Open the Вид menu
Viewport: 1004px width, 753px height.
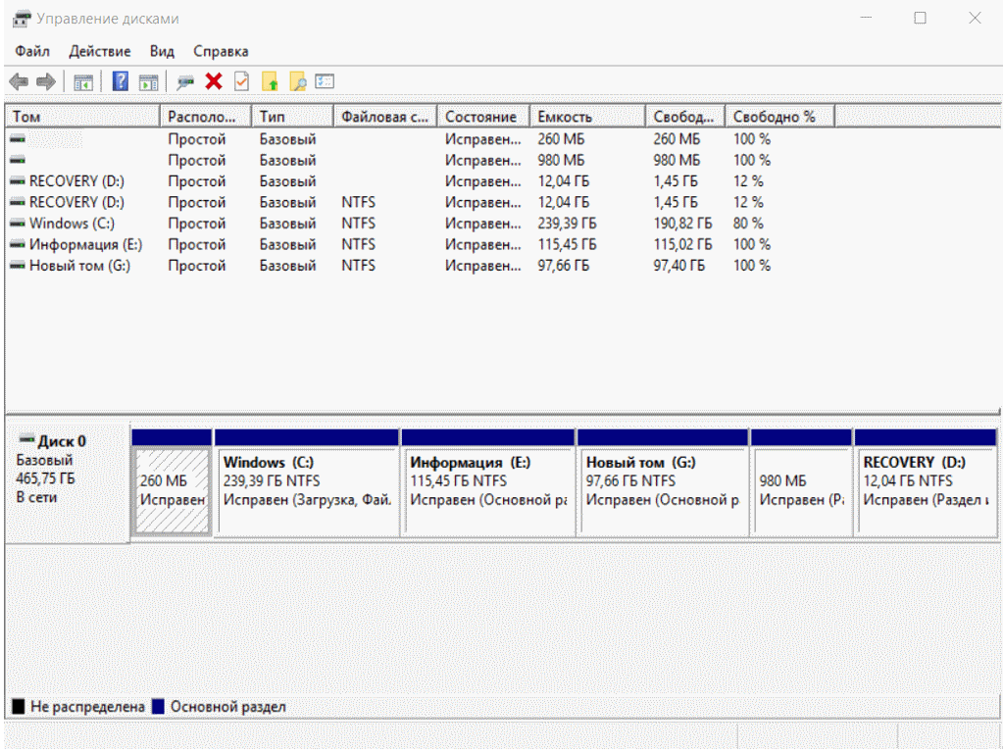tap(162, 51)
